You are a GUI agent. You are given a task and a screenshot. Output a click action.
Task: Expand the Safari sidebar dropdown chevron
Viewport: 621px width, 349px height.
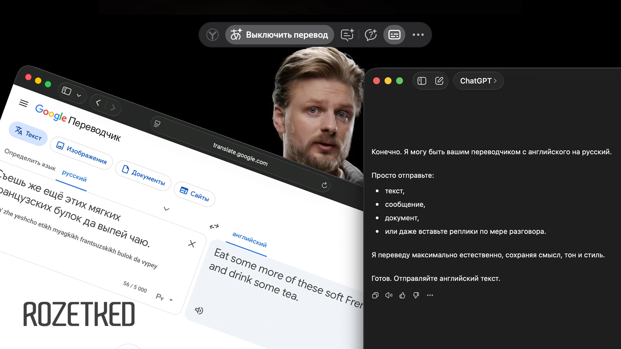point(79,95)
